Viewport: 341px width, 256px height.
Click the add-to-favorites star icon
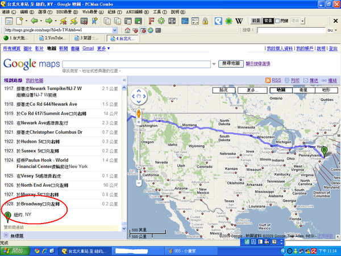pos(95,21)
